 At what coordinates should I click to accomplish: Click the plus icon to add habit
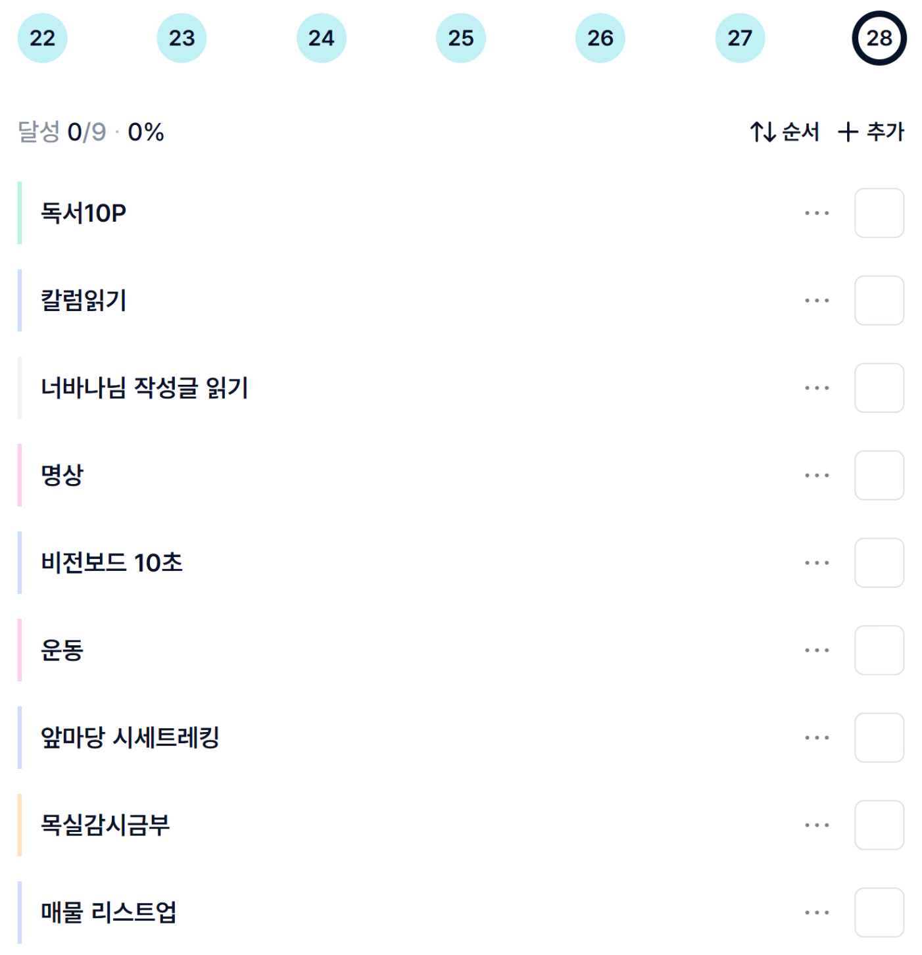coord(848,132)
